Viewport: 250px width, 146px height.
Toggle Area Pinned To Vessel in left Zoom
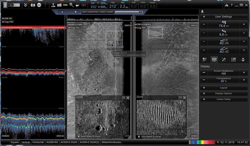(79, 136)
